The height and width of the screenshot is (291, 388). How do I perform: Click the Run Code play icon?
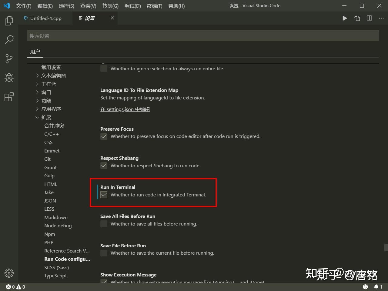point(345,18)
